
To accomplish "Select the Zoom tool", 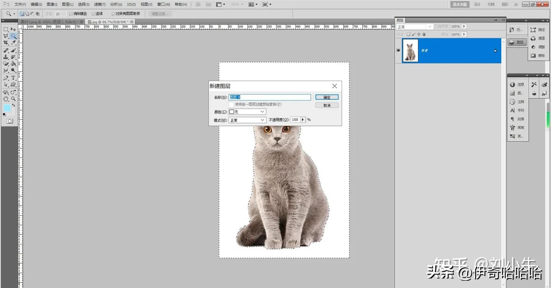I will click(x=13, y=98).
